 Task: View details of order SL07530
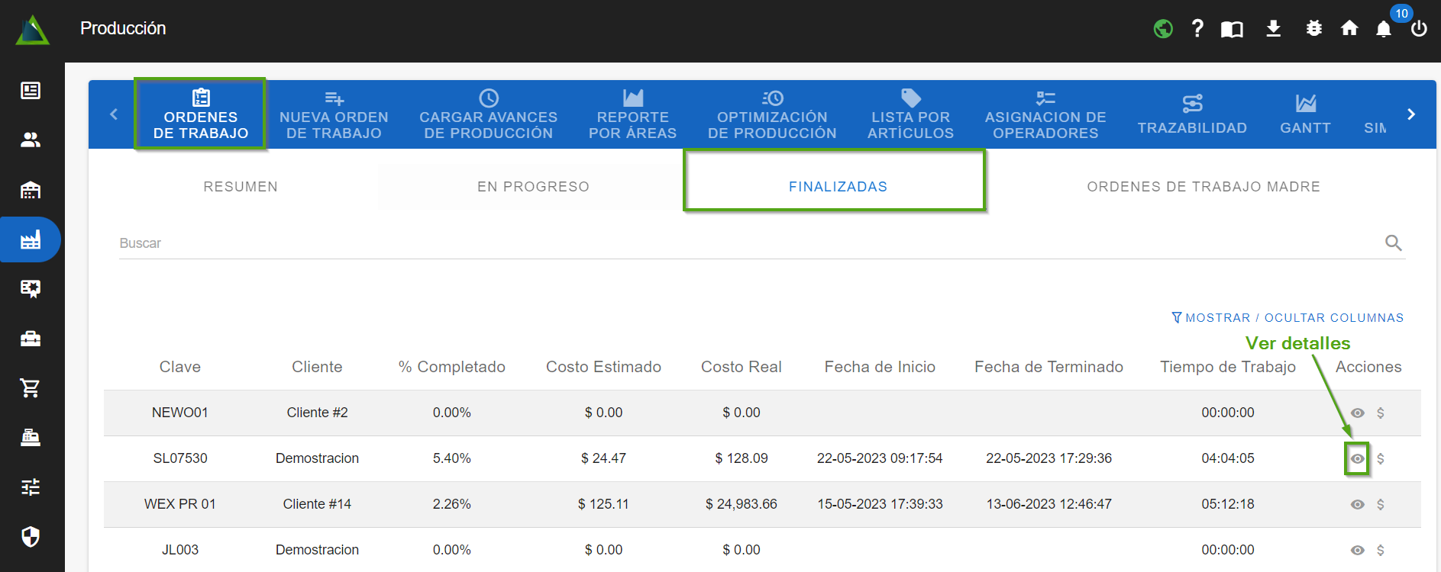point(1357,459)
